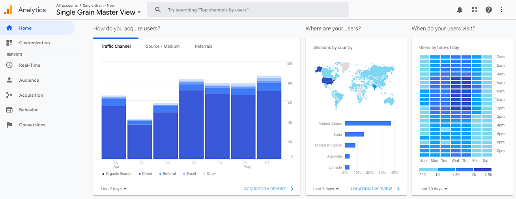Click the Other legend swatch
The height and width of the screenshot is (199, 516).
pos(204,174)
